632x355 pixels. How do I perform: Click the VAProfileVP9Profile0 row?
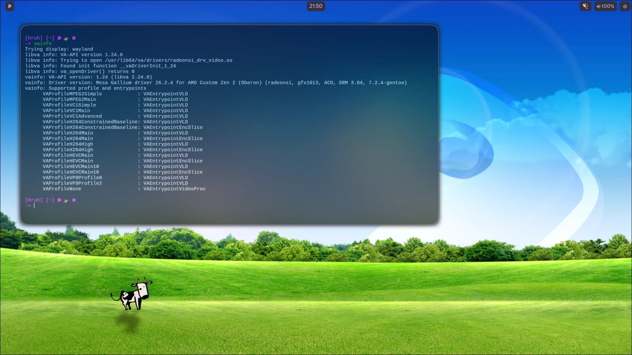115,177
